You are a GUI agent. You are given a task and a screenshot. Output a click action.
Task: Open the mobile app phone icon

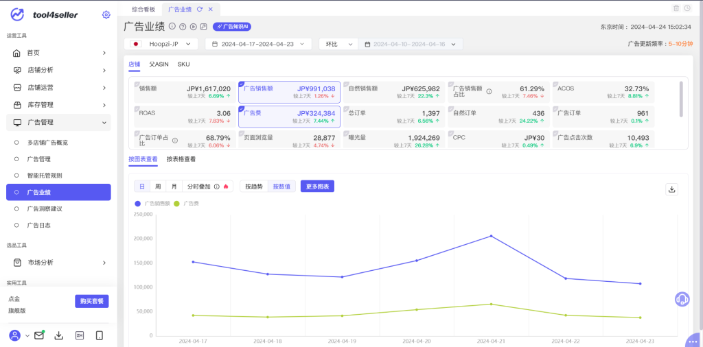100,335
